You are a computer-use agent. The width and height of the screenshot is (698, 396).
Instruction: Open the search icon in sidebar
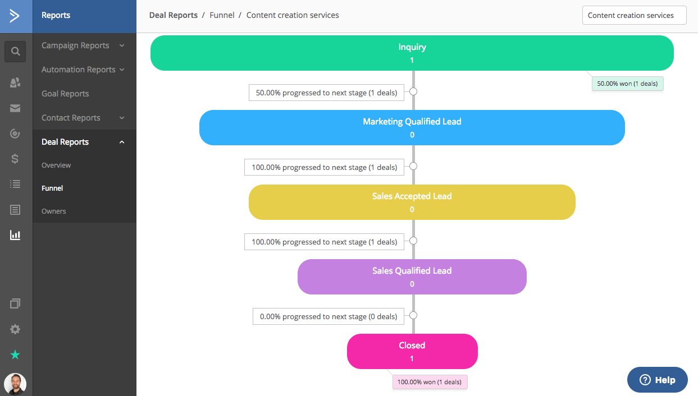point(16,52)
